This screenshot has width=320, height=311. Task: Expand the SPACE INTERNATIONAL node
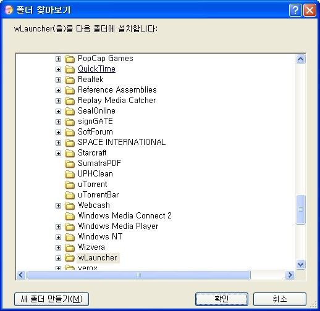(x=58, y=143)
